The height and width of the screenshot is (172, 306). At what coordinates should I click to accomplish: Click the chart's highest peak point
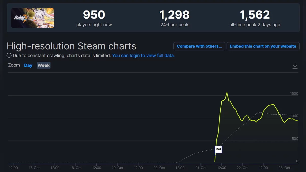click(227, 93)
